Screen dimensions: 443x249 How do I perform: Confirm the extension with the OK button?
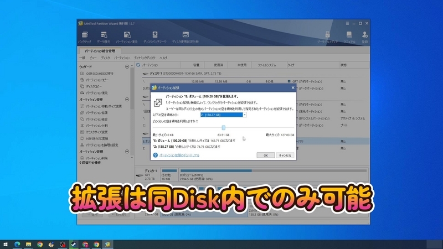(x=266, y=155)
